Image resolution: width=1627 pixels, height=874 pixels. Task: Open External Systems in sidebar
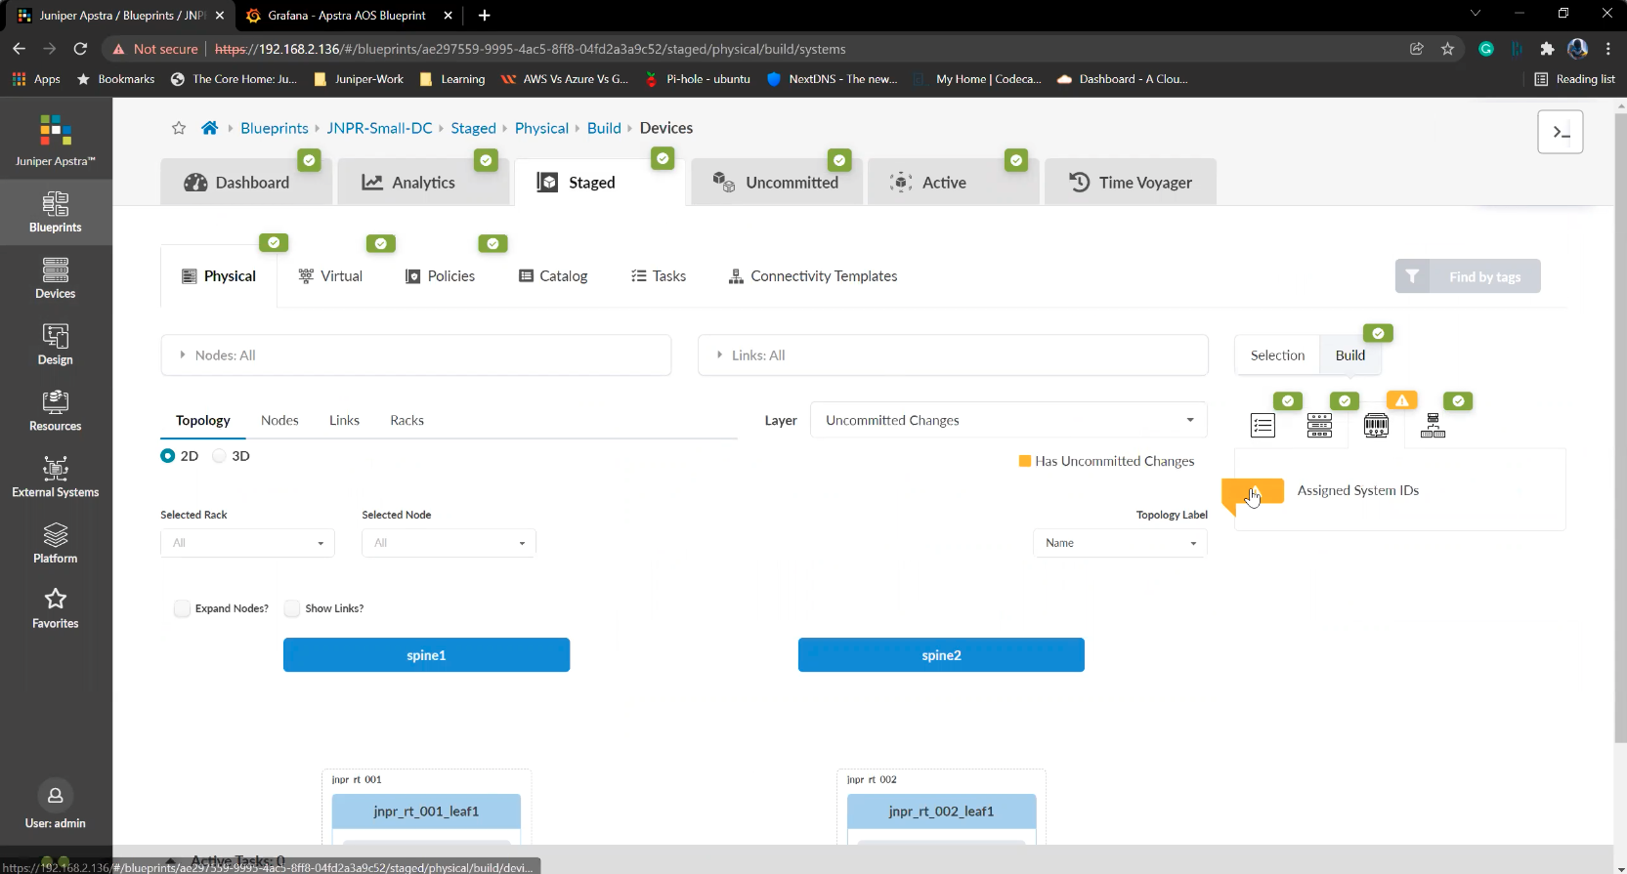[56, 478]
